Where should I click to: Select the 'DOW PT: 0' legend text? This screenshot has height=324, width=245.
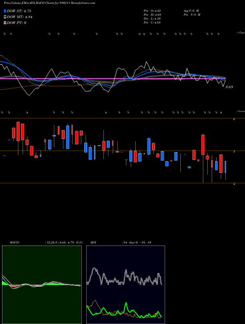[x=17, y=23]
